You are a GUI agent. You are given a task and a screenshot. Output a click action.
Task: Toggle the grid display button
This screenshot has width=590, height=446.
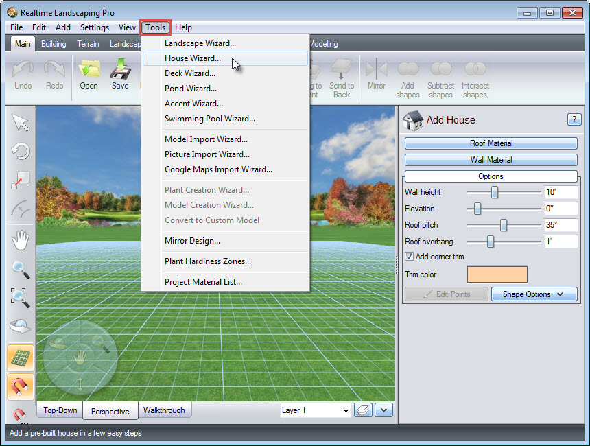click(x=21, y=358)
